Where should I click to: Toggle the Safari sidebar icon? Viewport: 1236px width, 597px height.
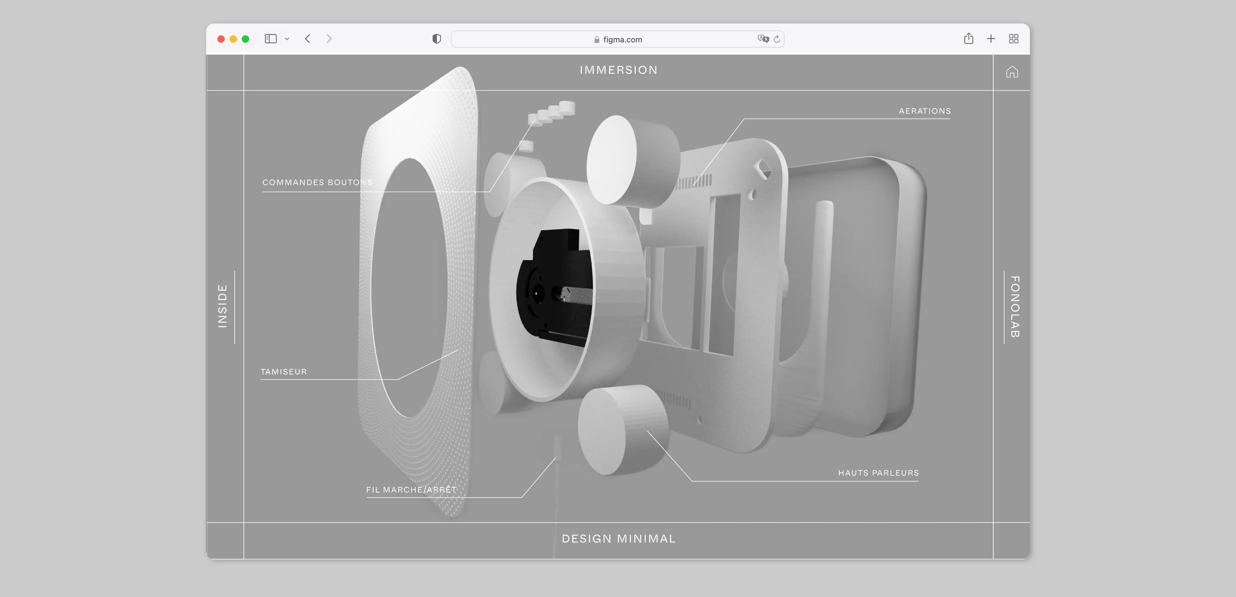(271, 39)
